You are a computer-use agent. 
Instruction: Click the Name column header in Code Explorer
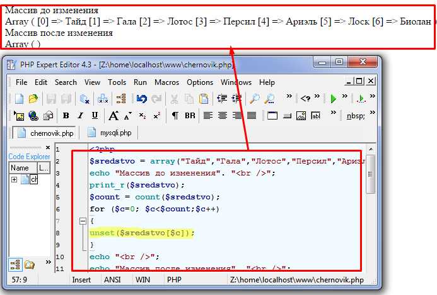pyautogui.click(x=20, y=168)
